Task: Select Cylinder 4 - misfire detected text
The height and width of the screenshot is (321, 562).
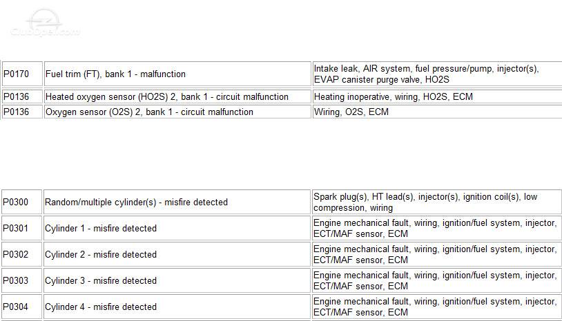Action: pos(101,307)
